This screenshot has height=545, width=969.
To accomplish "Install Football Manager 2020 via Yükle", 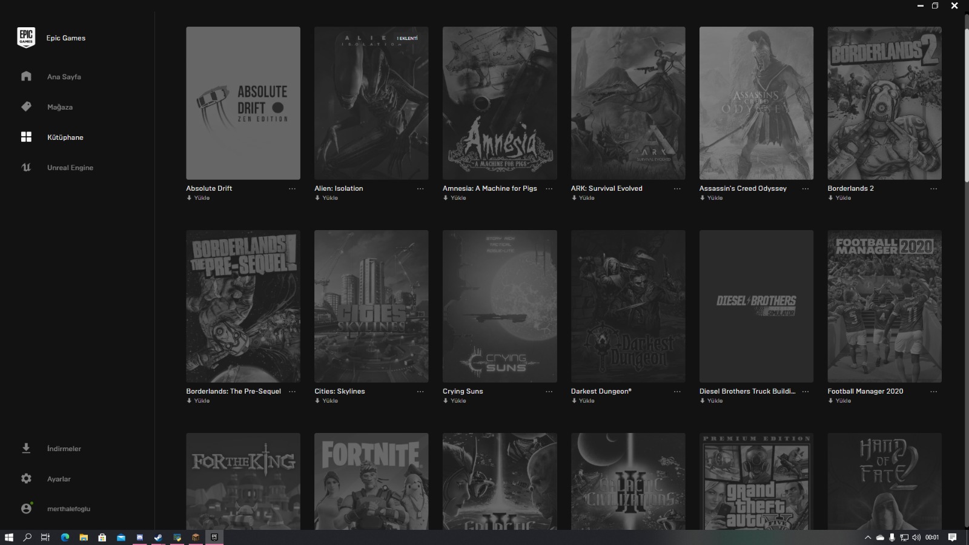I will coord(840,401).
